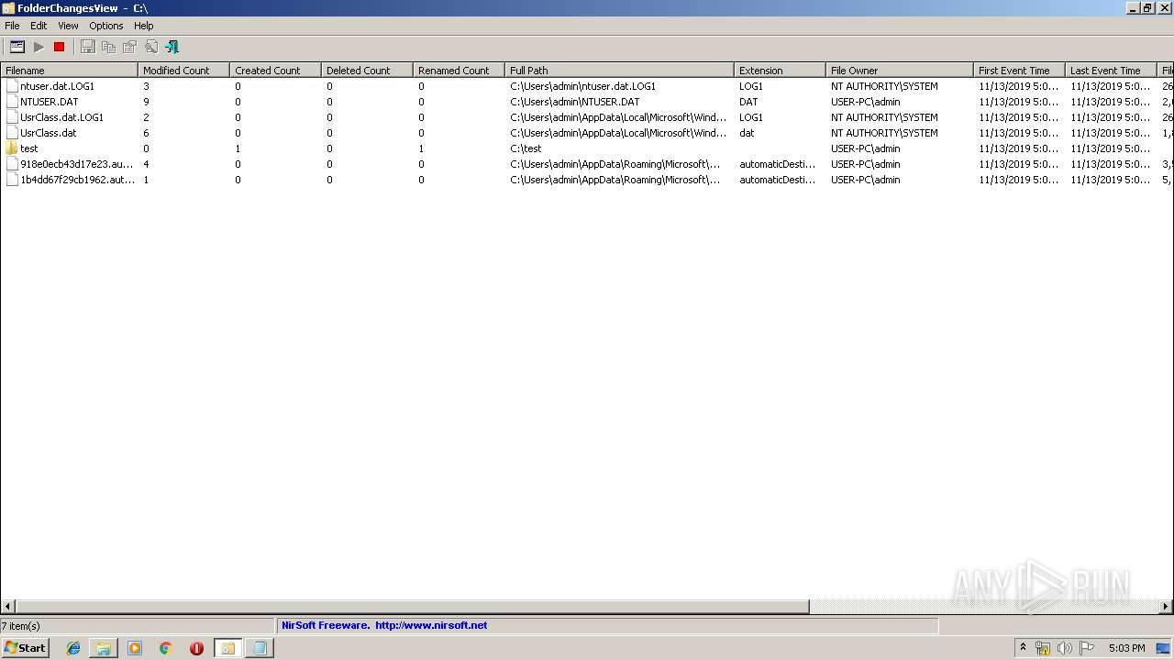Launch Windows Media Player from the taskbar
The width and height of the screenshot is (1174, 660).
pos(135,648)
